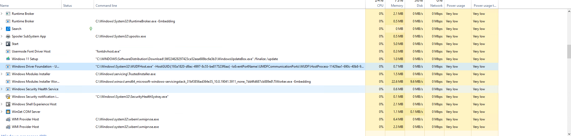Sort by the Command line column header
Viewport: 571px width, 136px height.
tap(106, 5)
